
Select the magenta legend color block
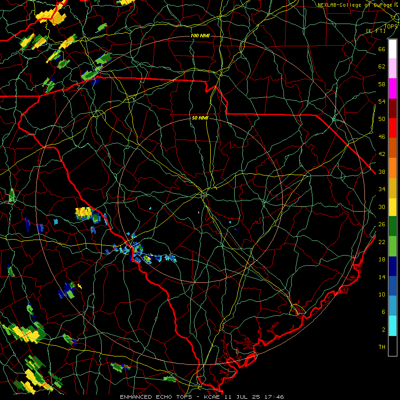click(x=392, y=88)
